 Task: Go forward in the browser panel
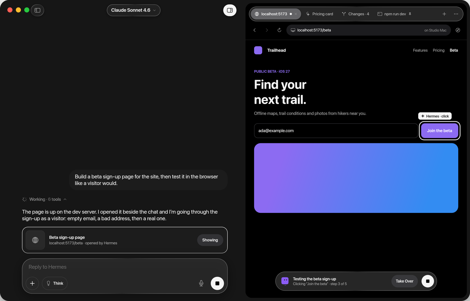(x=267, y=30)
